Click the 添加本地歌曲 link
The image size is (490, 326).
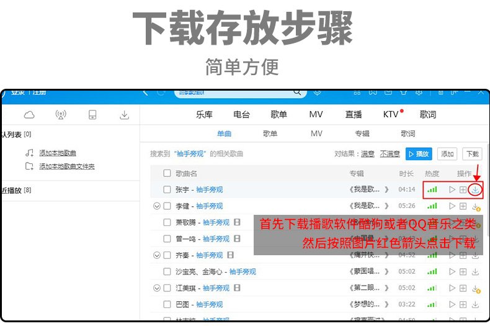pos(58,153)
